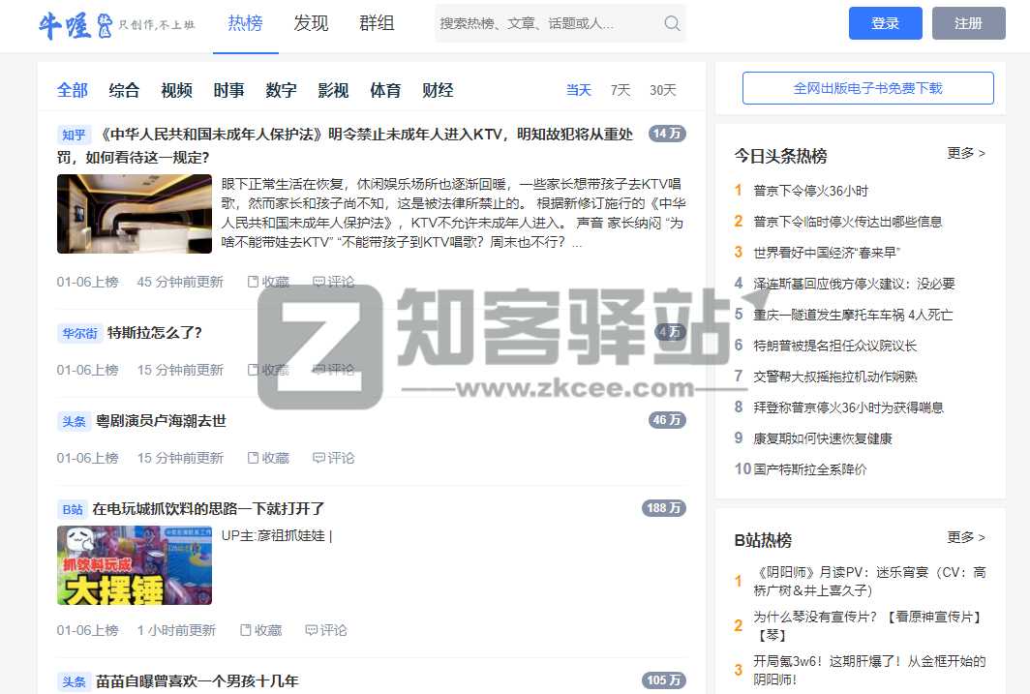Expand 更多 in B站热榜 panel
This screenshot has height=694, width=1030.
coord(965,537)
